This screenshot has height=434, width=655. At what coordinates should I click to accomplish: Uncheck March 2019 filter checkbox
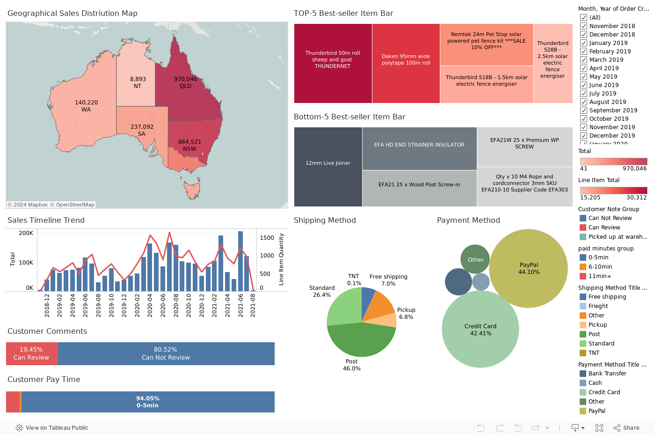click(x=583, y=59)
